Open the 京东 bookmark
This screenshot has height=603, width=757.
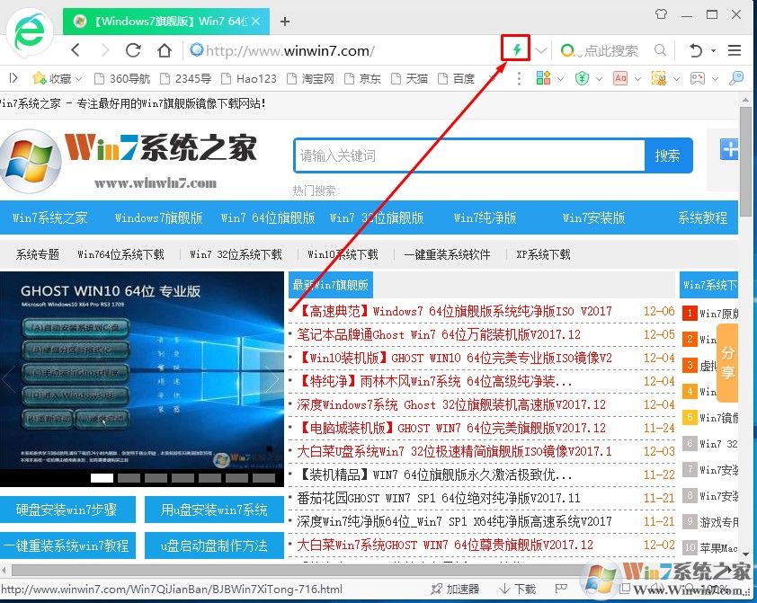pos(362,78)
